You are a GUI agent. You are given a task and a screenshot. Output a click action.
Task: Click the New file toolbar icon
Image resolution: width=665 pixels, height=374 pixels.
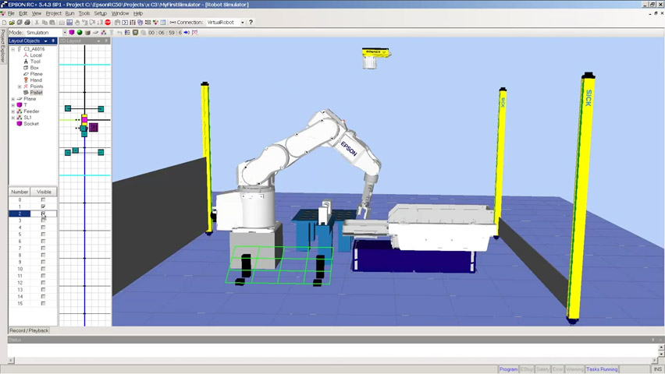click(x=4, y=23)
